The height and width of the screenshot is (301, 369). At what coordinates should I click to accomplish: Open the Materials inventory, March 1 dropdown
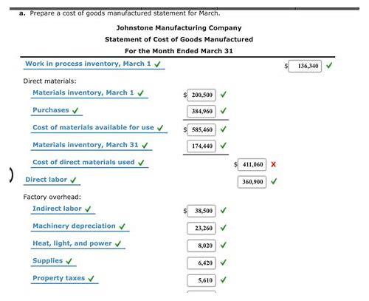pos(89,93)
